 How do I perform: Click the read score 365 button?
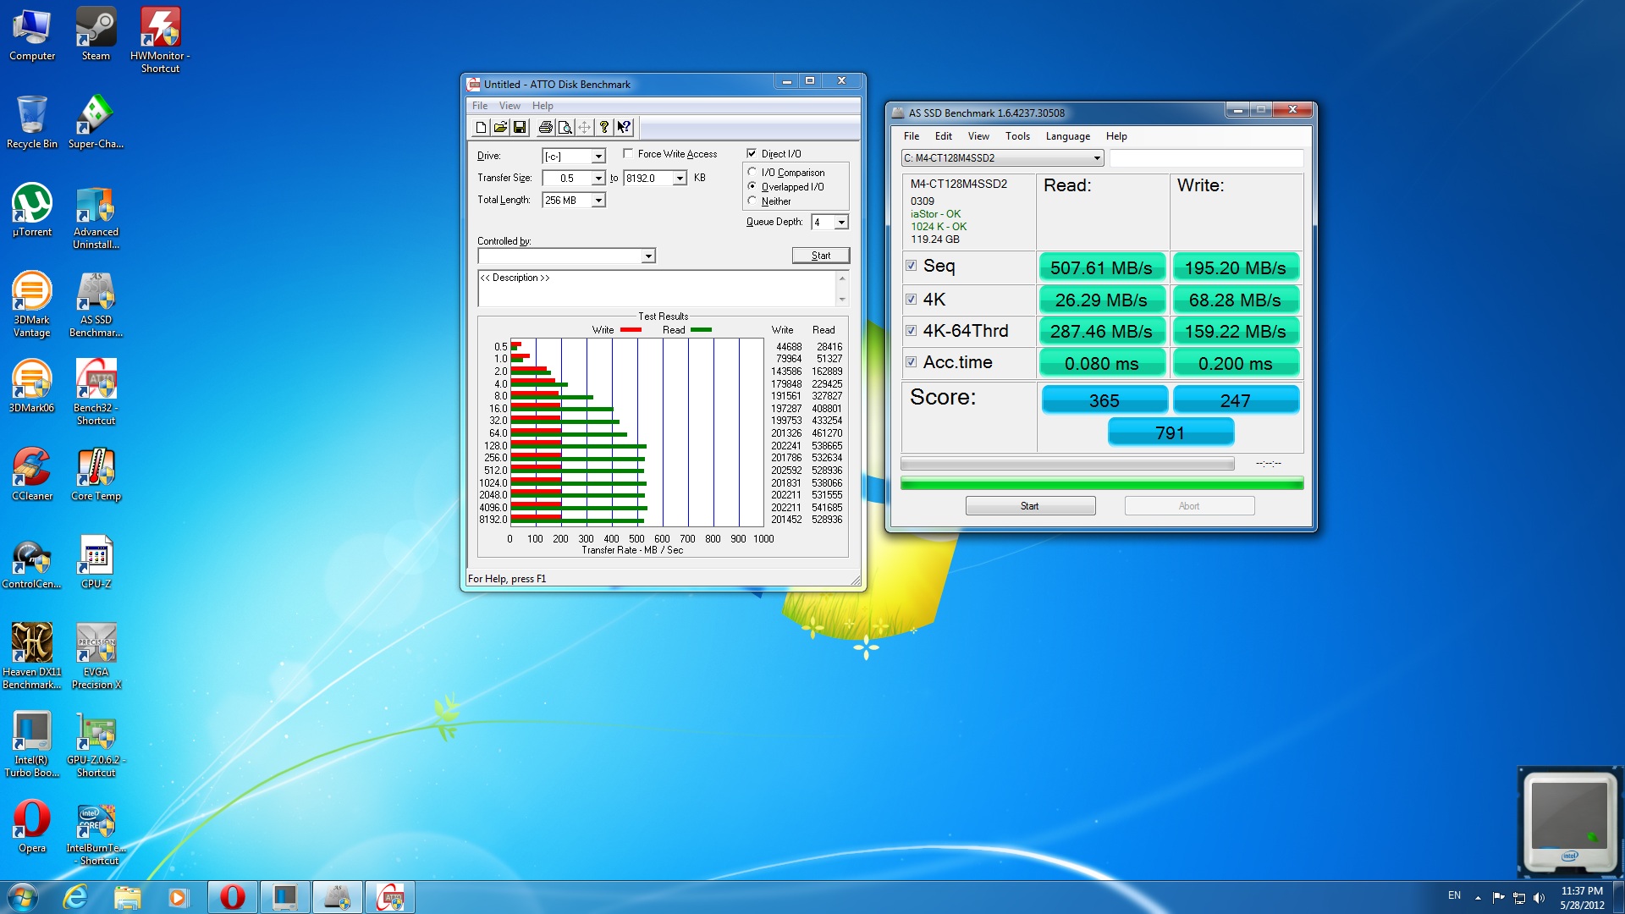point(1104,400)
